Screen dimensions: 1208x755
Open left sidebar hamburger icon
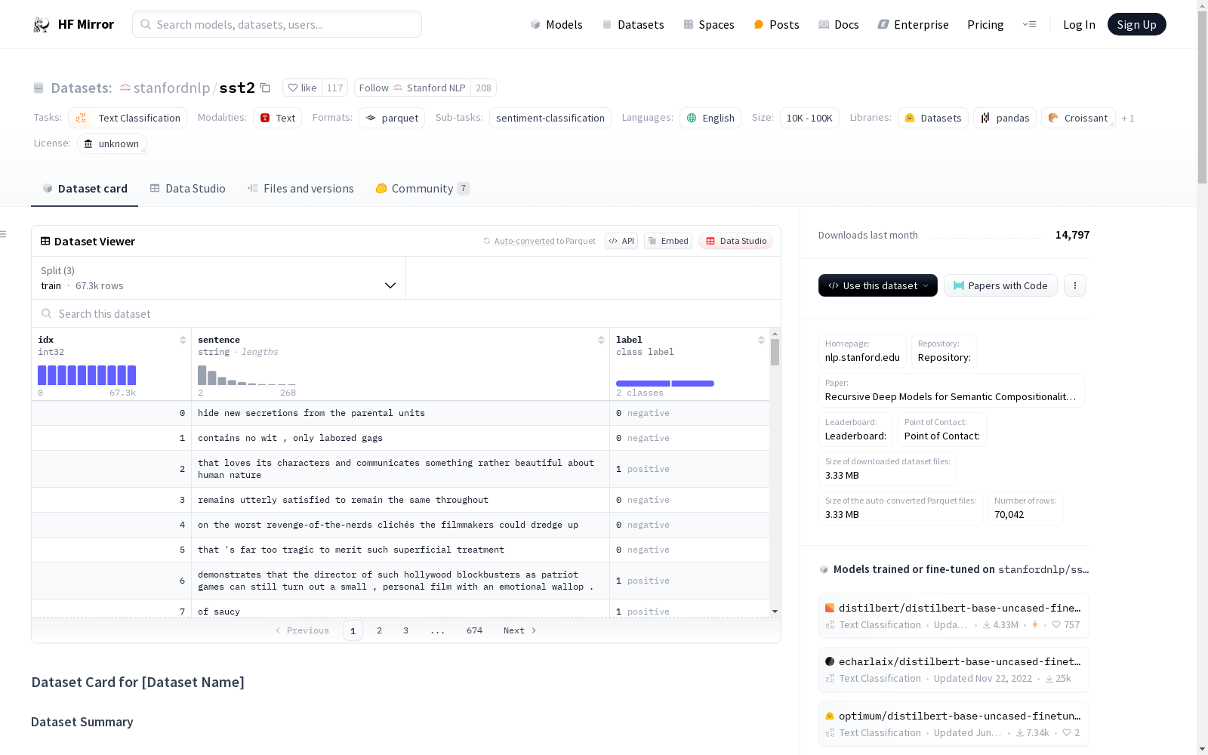coord(3,234)
